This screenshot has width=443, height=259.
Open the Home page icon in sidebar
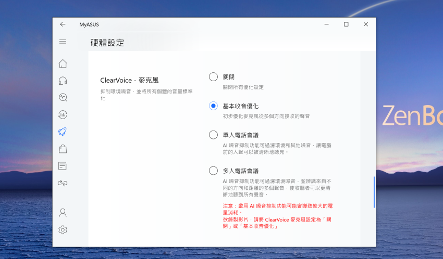click(63, 63)
